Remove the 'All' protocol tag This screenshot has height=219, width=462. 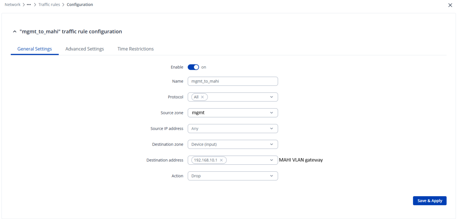(203, 97)
